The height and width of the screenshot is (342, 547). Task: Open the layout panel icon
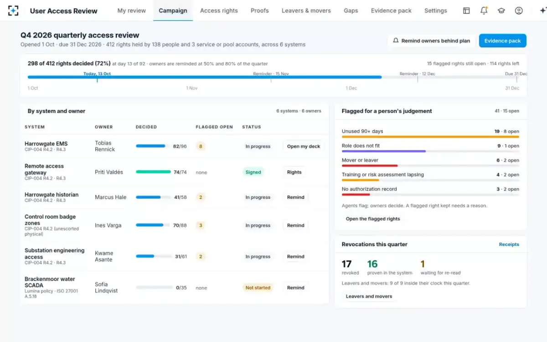pos(466,10)
